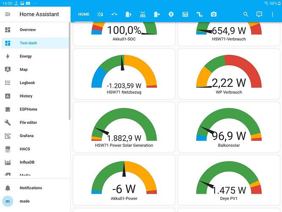The width and height of the screenshot is (282, 212).
Task: Open the HSW71 Netzbezug gauge
Action: pos(124,74)
